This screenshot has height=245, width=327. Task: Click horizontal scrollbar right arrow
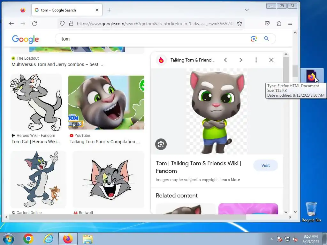point(290,217)
